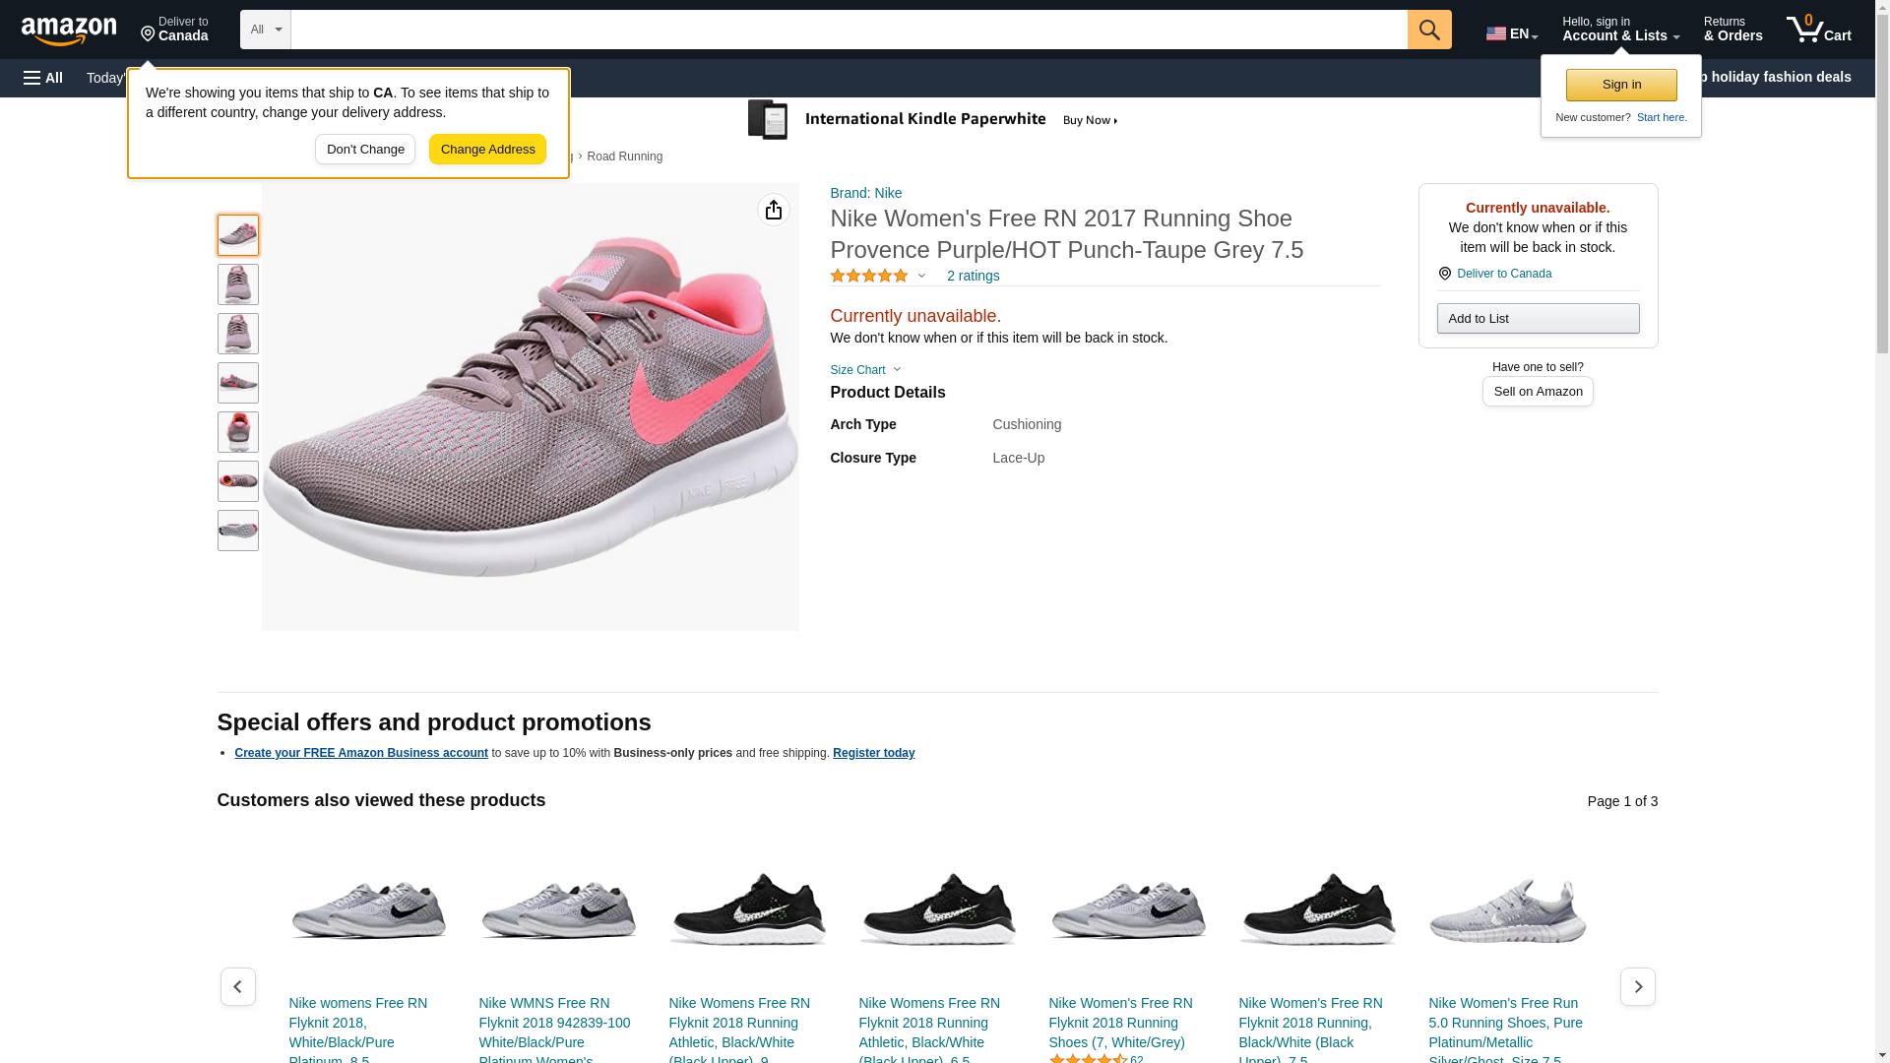
Task: Open Account & Lists menu
Action: [x=1620, y=30]
